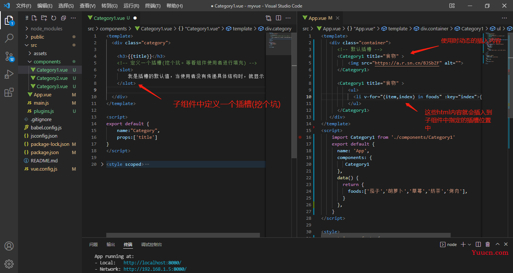Click div.container breadcrumb in right editor

[431, 28]
